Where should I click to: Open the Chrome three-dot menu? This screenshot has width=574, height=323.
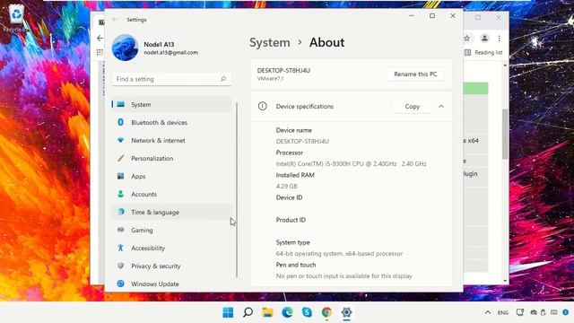[499, 38]
